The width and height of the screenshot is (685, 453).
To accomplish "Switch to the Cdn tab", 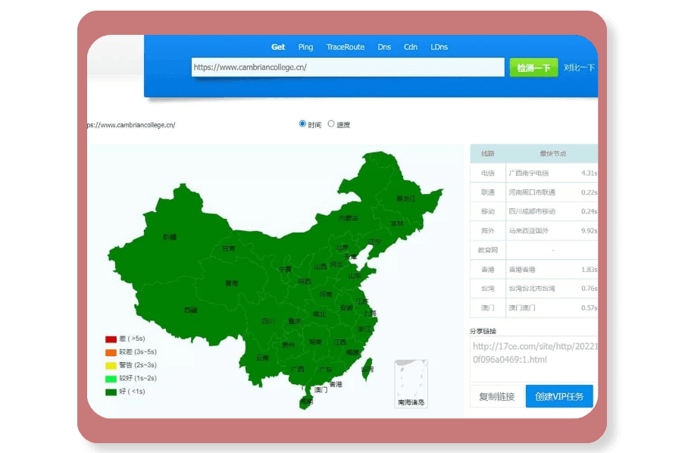I will [x=410, y=47].
